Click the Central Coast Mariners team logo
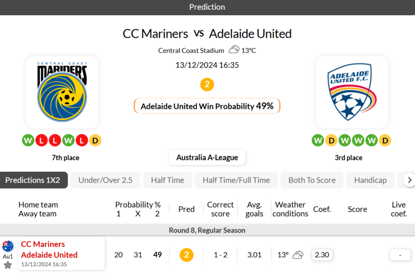This screenshot has width=415, height=273. click(x=62, y=92)
